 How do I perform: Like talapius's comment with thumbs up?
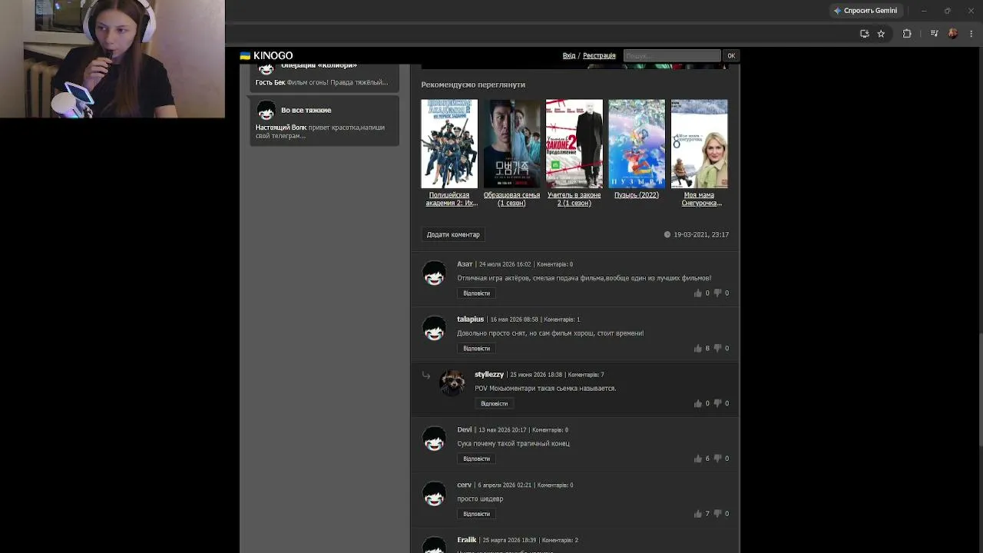(x=698, y=348)
